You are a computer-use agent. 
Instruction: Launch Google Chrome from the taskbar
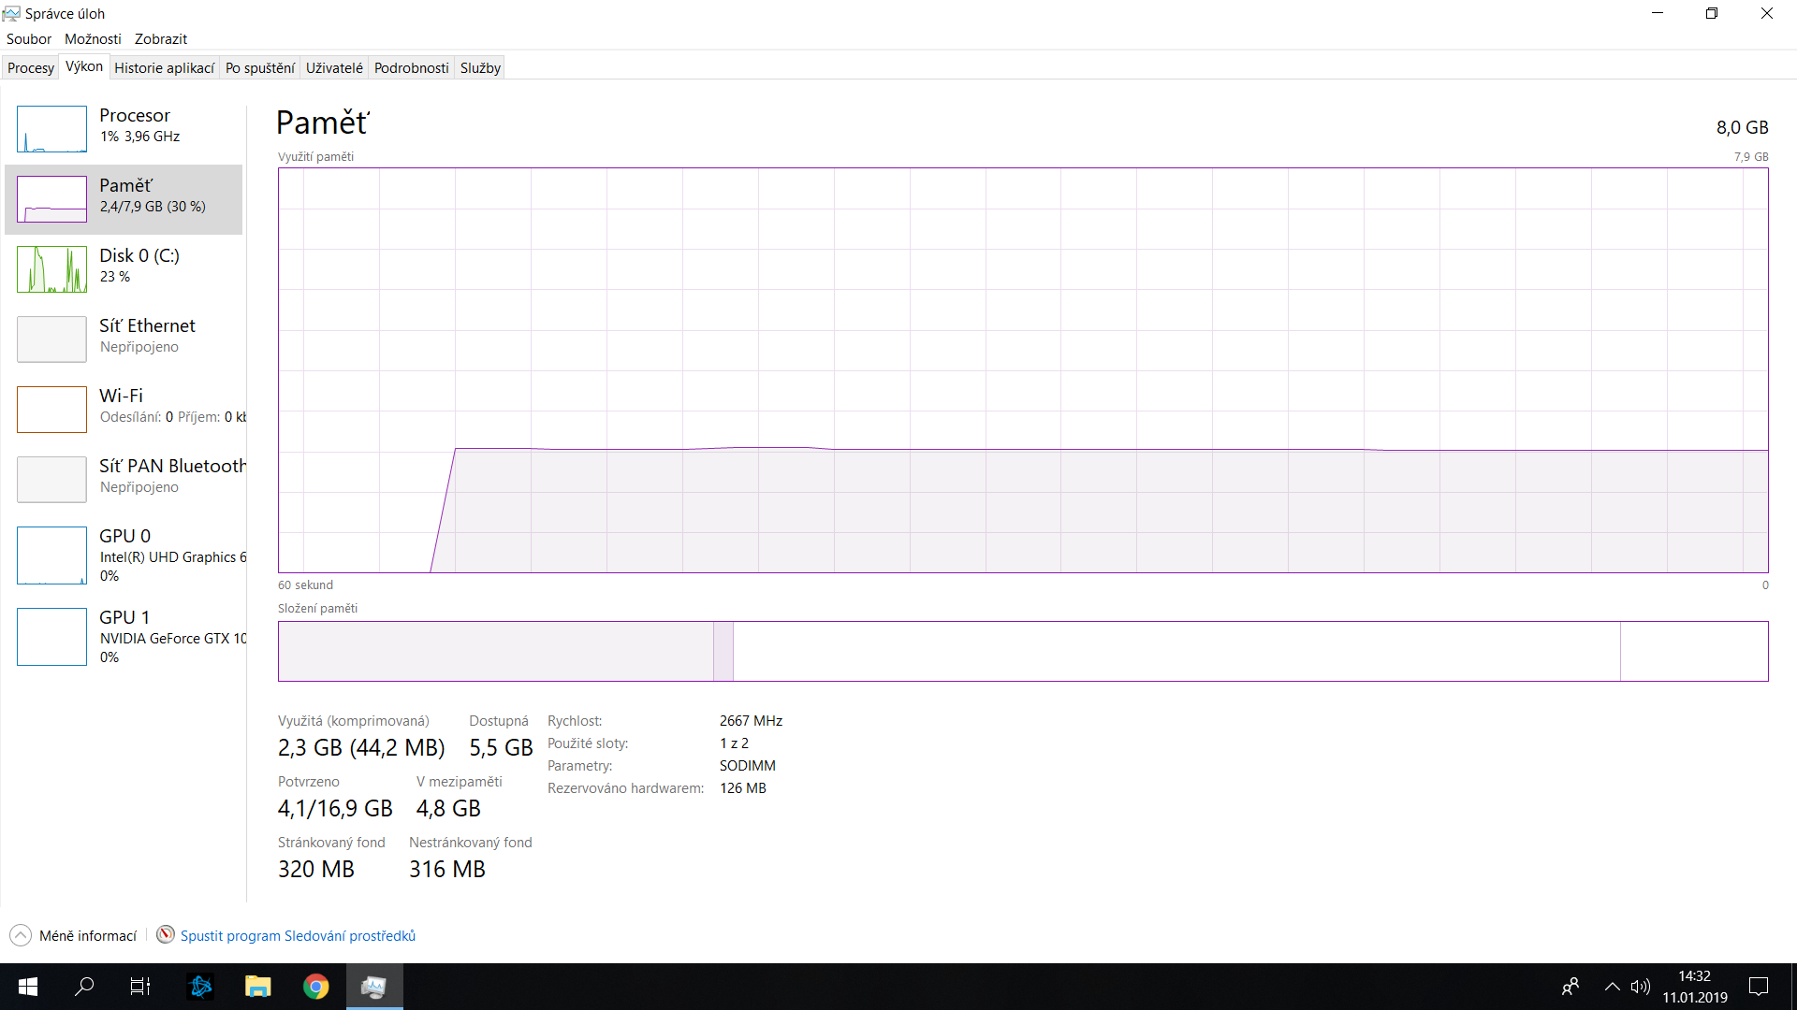coord(315,987)
